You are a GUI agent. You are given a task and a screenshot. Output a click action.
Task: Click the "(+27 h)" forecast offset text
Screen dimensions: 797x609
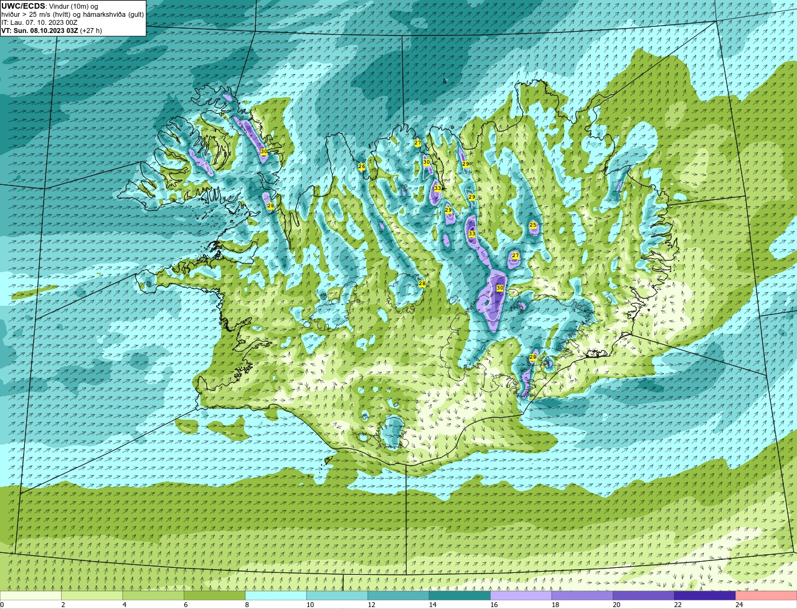91,31
